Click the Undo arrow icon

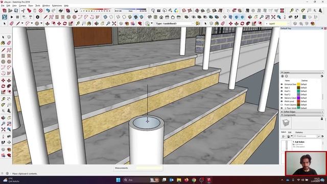pos(48,11)
